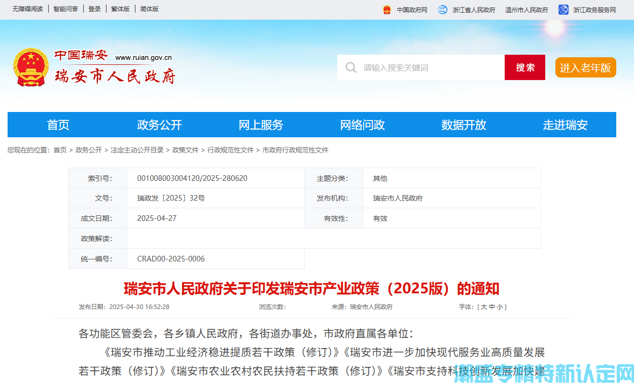Set font size to 大
This screenshot has width=634, height=383.
coord(484,307)
